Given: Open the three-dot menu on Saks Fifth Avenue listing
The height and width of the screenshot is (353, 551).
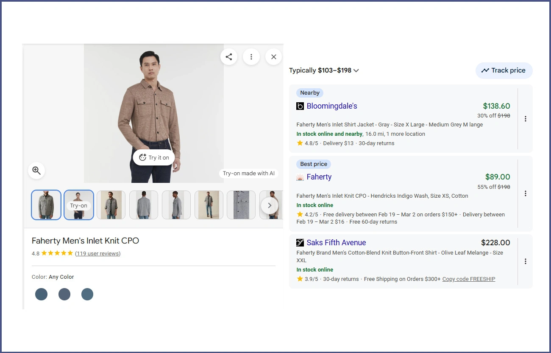Looking at the screenshot, I should pos(526,261).
